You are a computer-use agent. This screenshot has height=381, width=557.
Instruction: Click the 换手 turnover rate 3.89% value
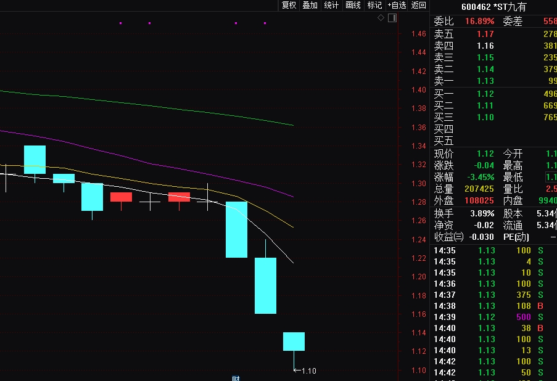pos(482,213)
